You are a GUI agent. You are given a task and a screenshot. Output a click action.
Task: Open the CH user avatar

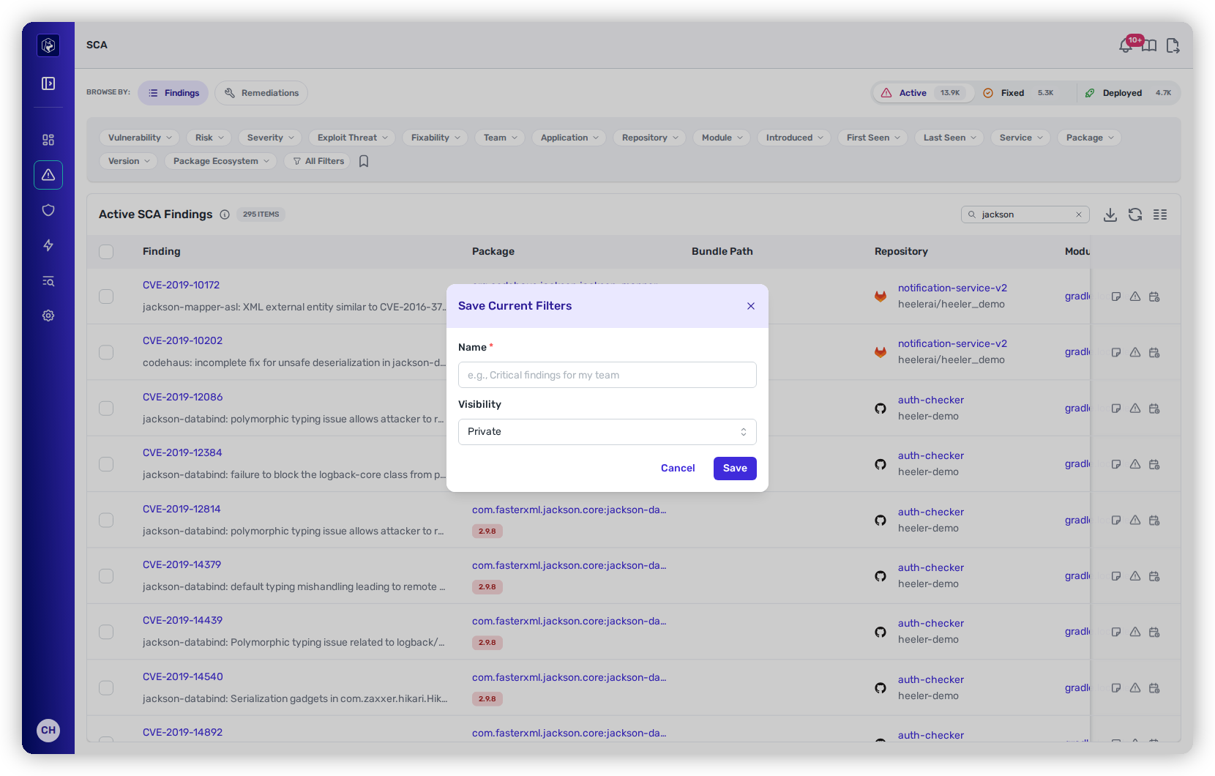click(x=48, y=730)
